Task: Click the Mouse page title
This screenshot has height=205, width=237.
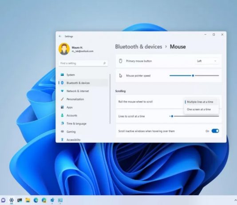Action: click(x=178, y=47)
